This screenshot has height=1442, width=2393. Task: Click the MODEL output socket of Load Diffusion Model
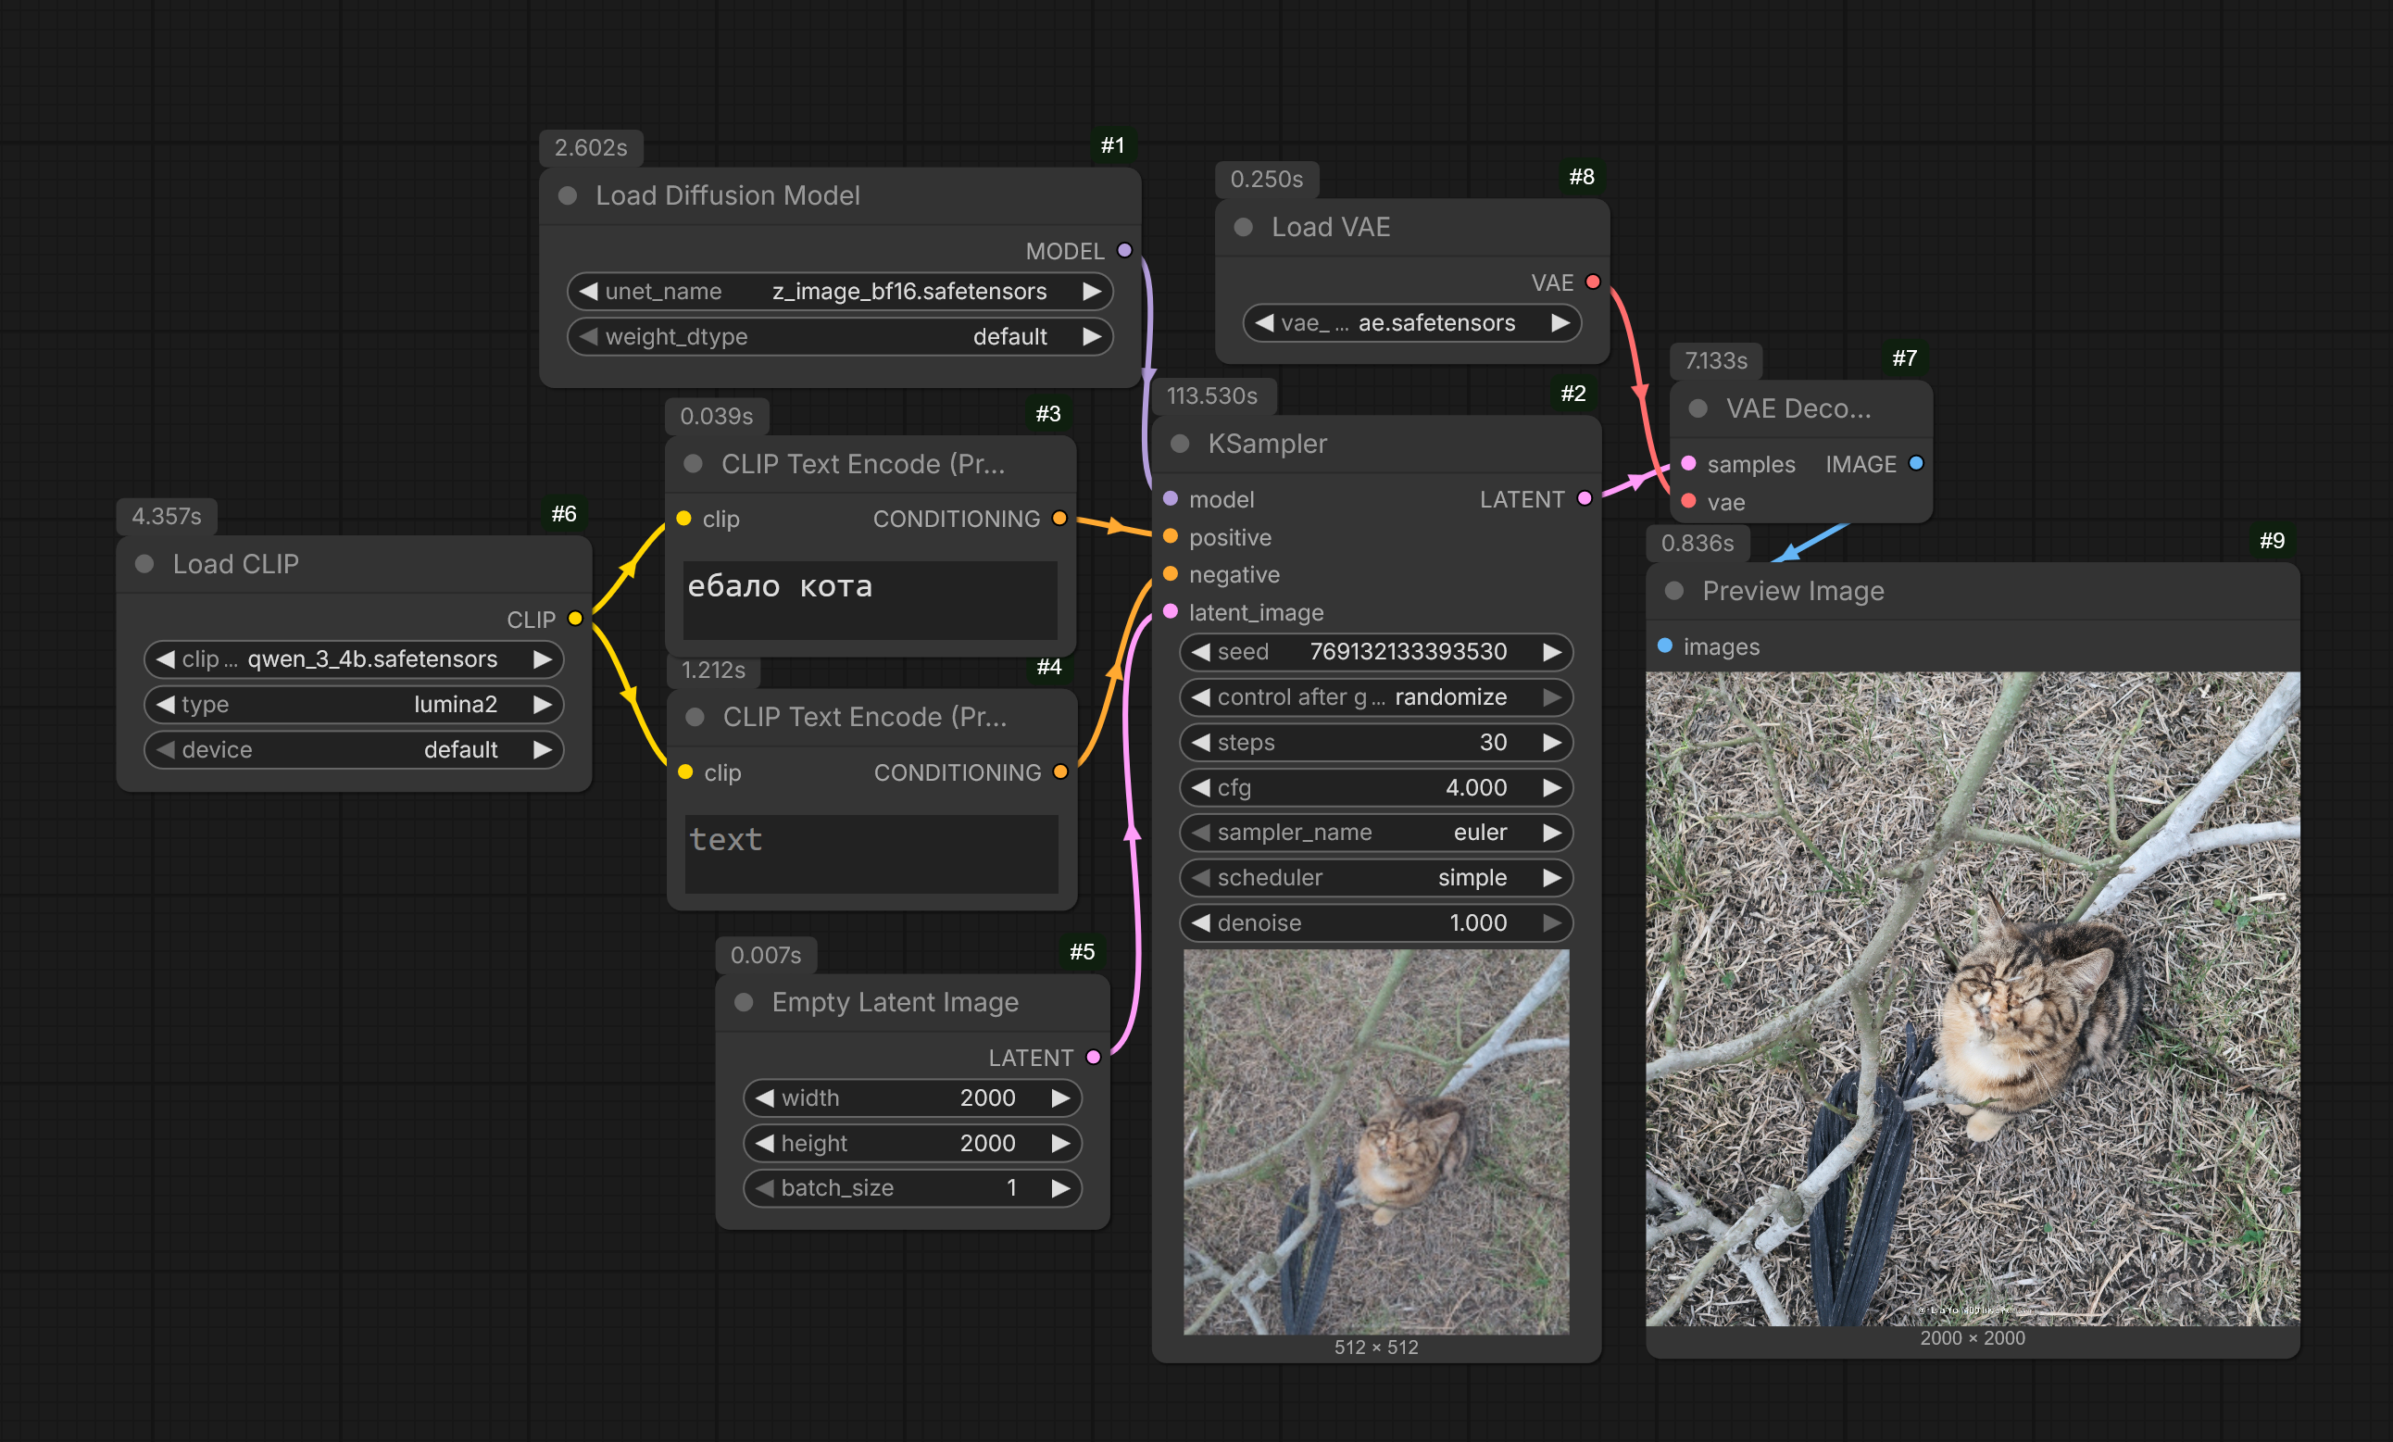[1124, 251]
